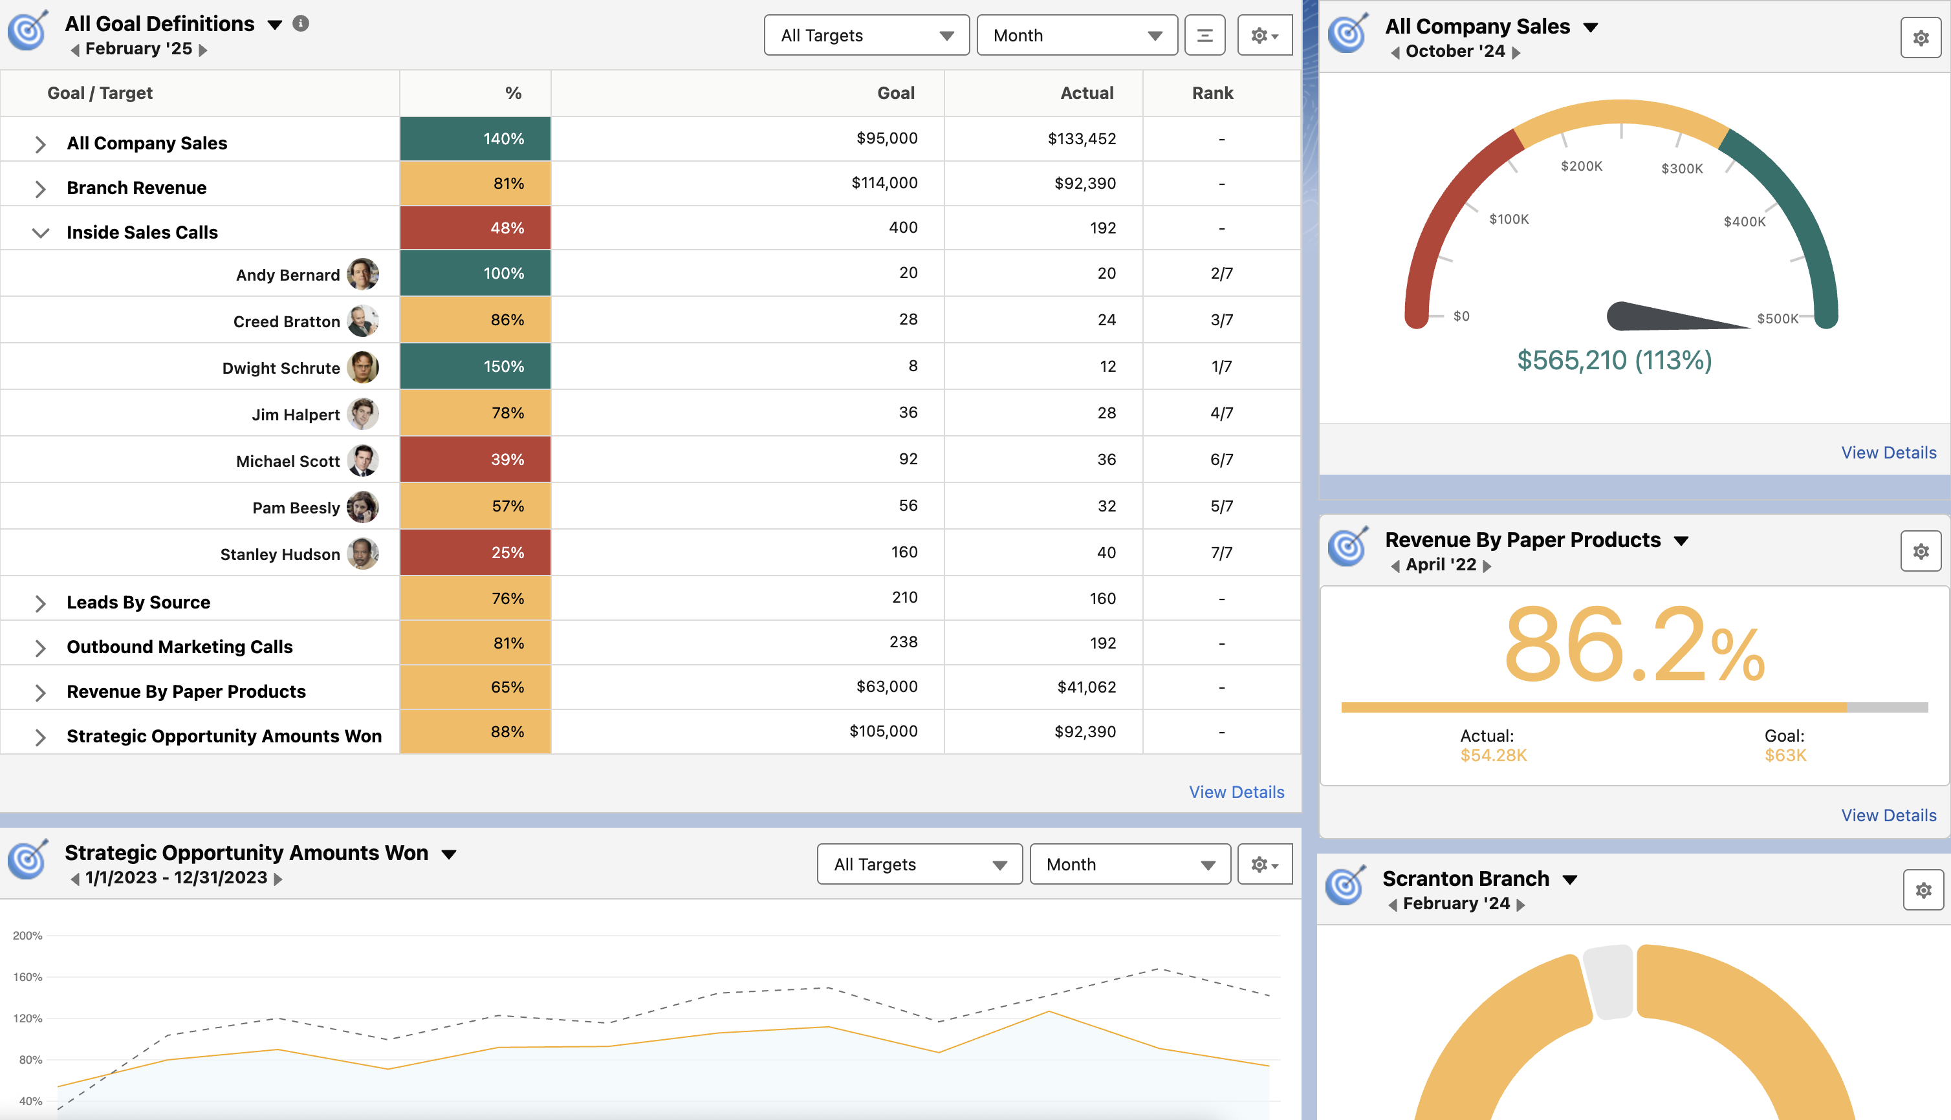Expand the Branch Revenue row

(x=40, y=188)
